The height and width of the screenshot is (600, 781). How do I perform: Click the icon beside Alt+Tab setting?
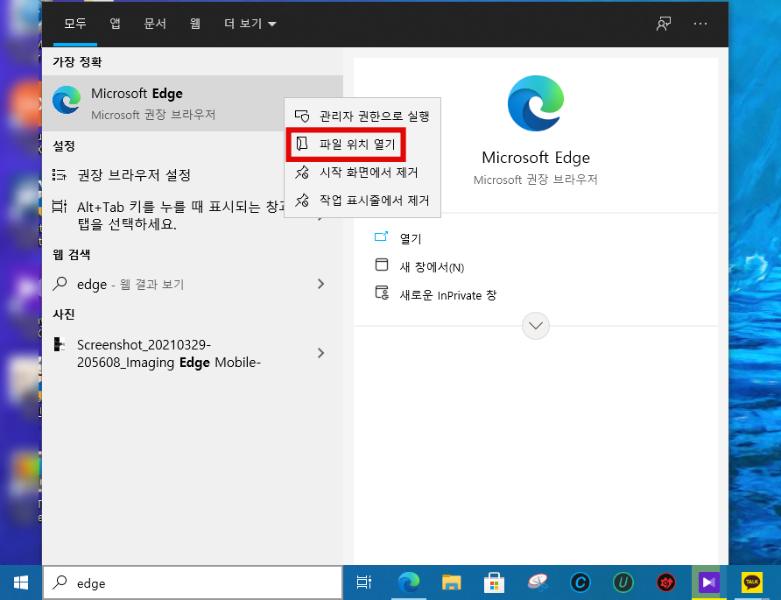(60, 207)
